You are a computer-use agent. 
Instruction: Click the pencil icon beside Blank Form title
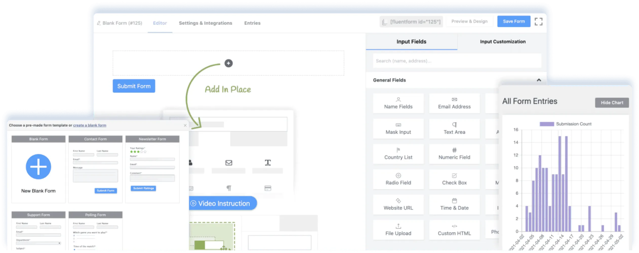click(x=99, y=23)
